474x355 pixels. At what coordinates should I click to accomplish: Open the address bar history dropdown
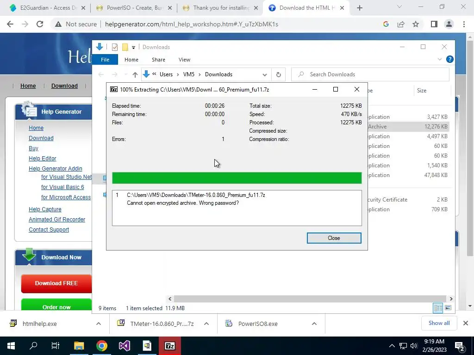(x=264, y=74)
